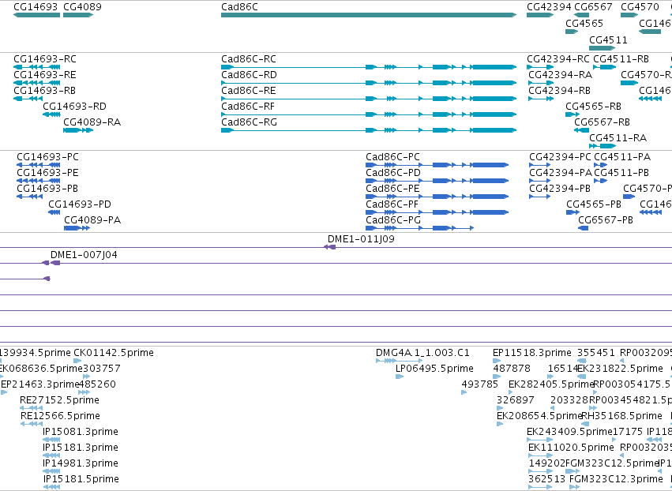Select the 485260 EST label
This screenshot has height=491, width=672.
[x=97, y=384]
